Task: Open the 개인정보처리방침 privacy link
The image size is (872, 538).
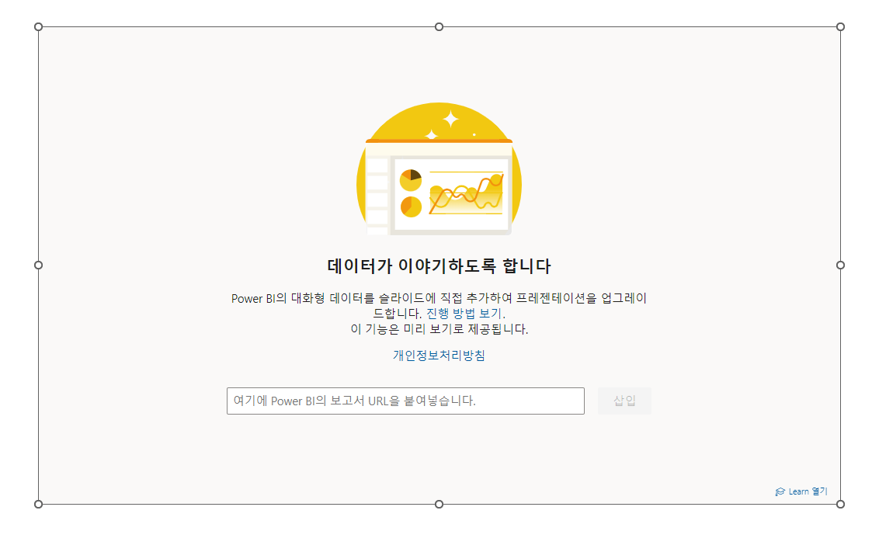Action: (x=439, y=355)
